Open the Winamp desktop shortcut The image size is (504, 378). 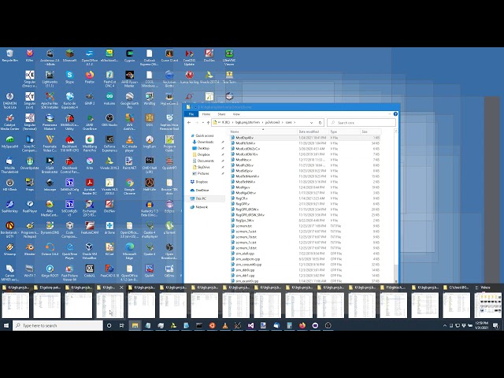[x=9, y=249]
